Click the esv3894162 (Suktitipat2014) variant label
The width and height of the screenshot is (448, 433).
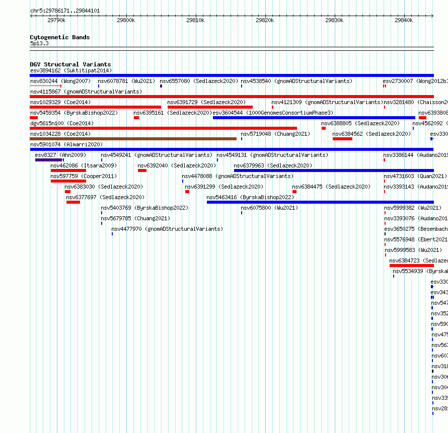71,70
